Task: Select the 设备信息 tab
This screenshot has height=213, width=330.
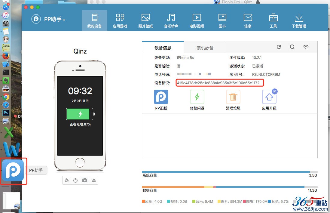Action: tap(163, 48)
